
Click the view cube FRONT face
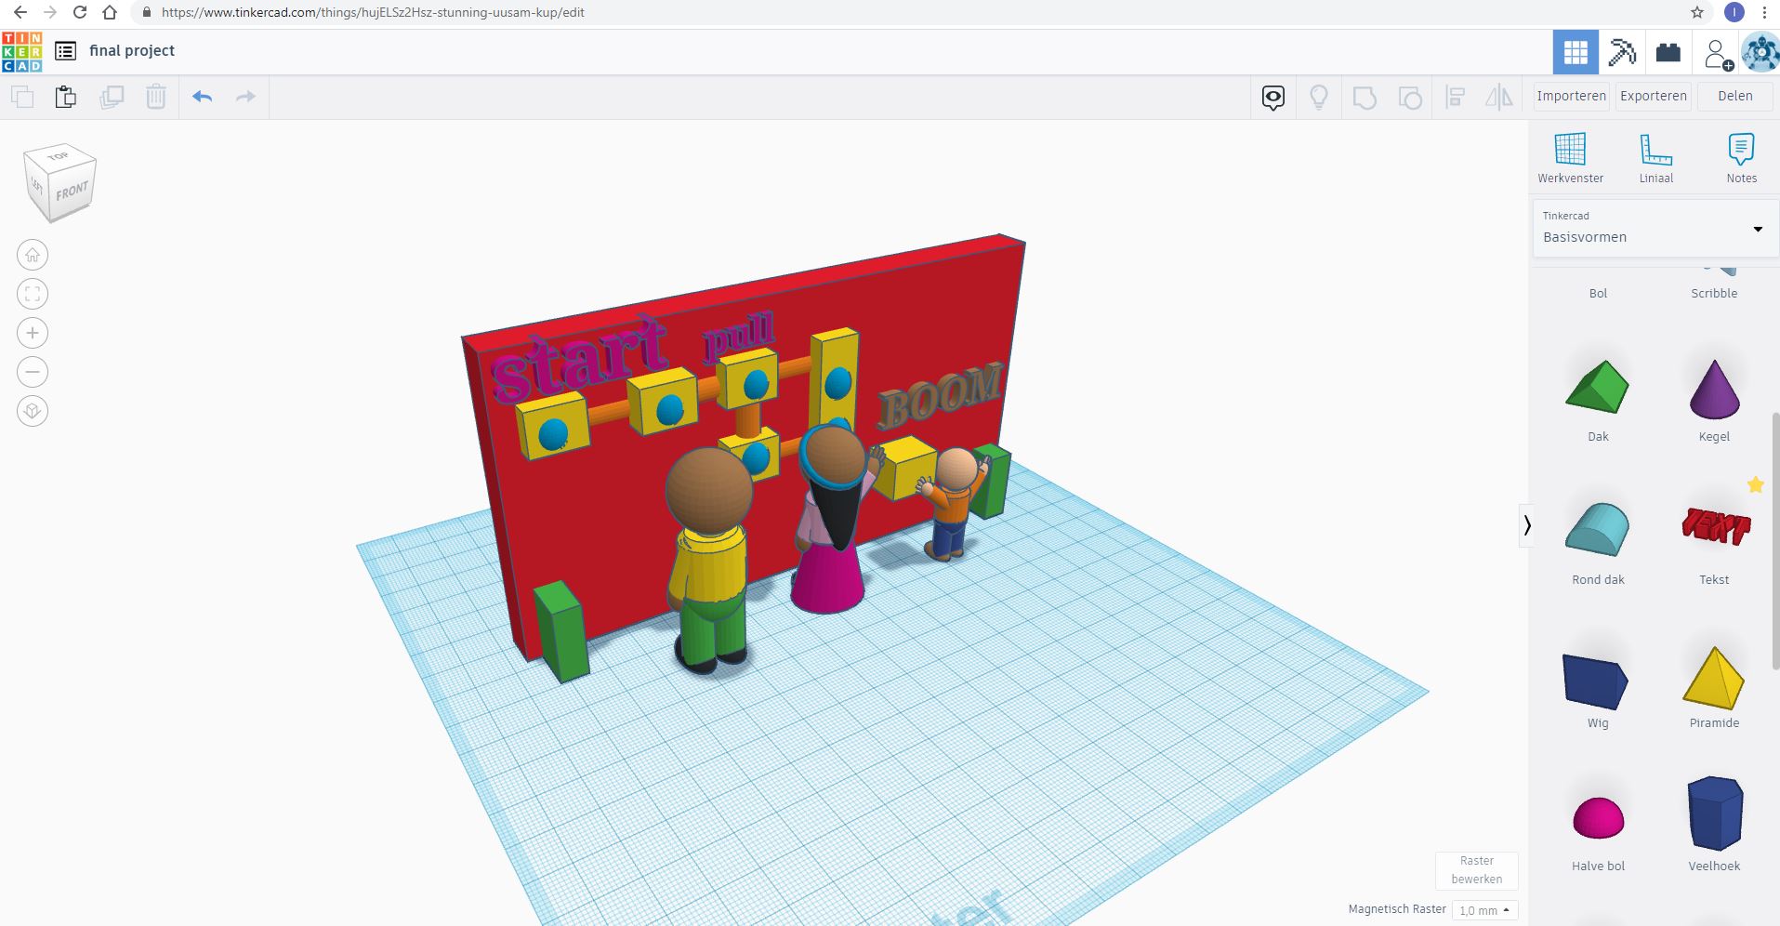coord(72,192)
